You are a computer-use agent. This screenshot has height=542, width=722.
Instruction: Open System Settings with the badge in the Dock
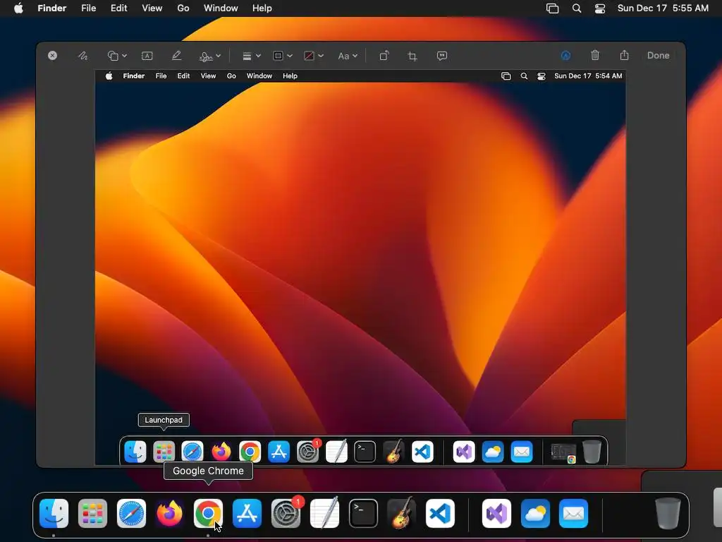pos(286,514)
